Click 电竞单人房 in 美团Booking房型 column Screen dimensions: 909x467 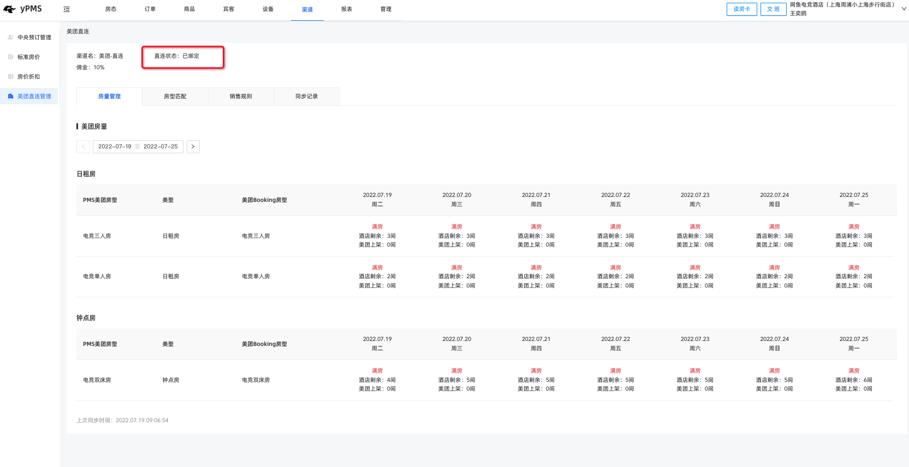[x=256, y=277]
